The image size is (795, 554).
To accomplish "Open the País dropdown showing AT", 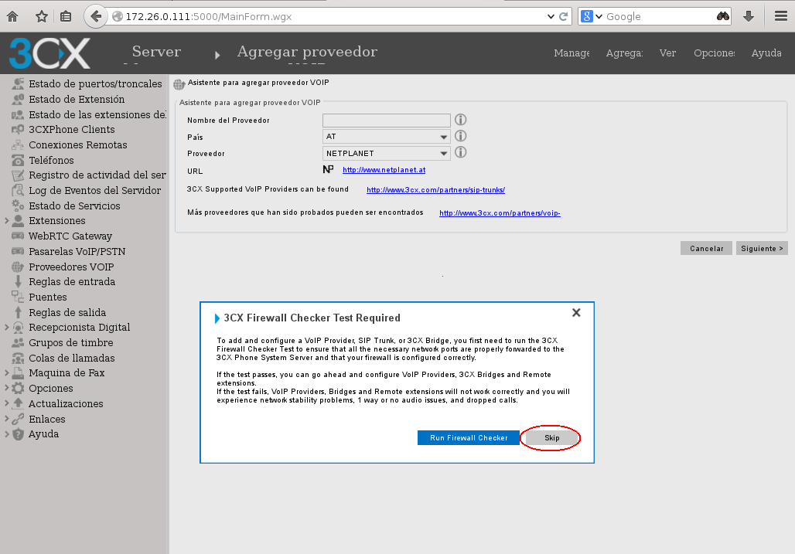I will (x=386, y=137).
